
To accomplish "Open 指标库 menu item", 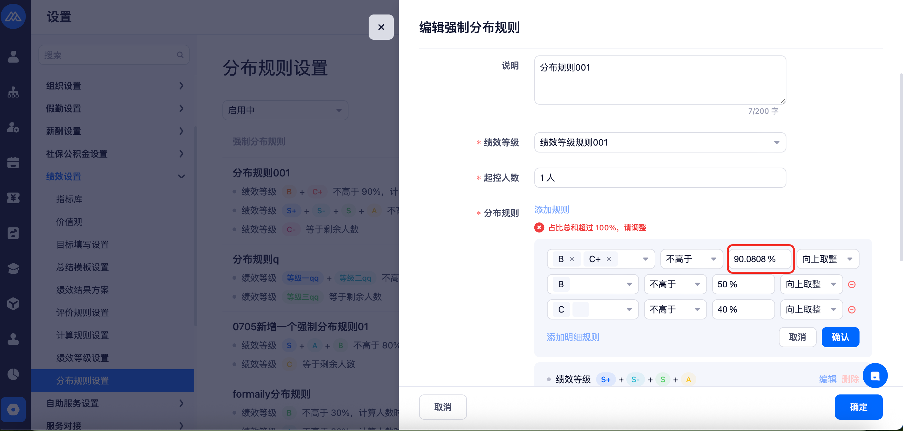I will tap(69, 199).
